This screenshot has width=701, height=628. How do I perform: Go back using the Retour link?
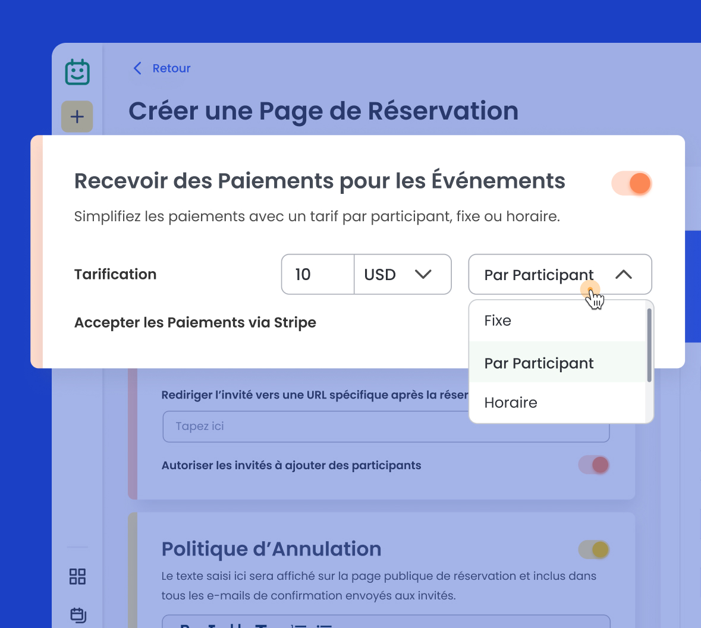(171, 68)
